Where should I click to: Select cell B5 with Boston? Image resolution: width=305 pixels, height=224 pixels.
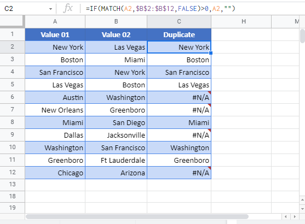point(116,85)
